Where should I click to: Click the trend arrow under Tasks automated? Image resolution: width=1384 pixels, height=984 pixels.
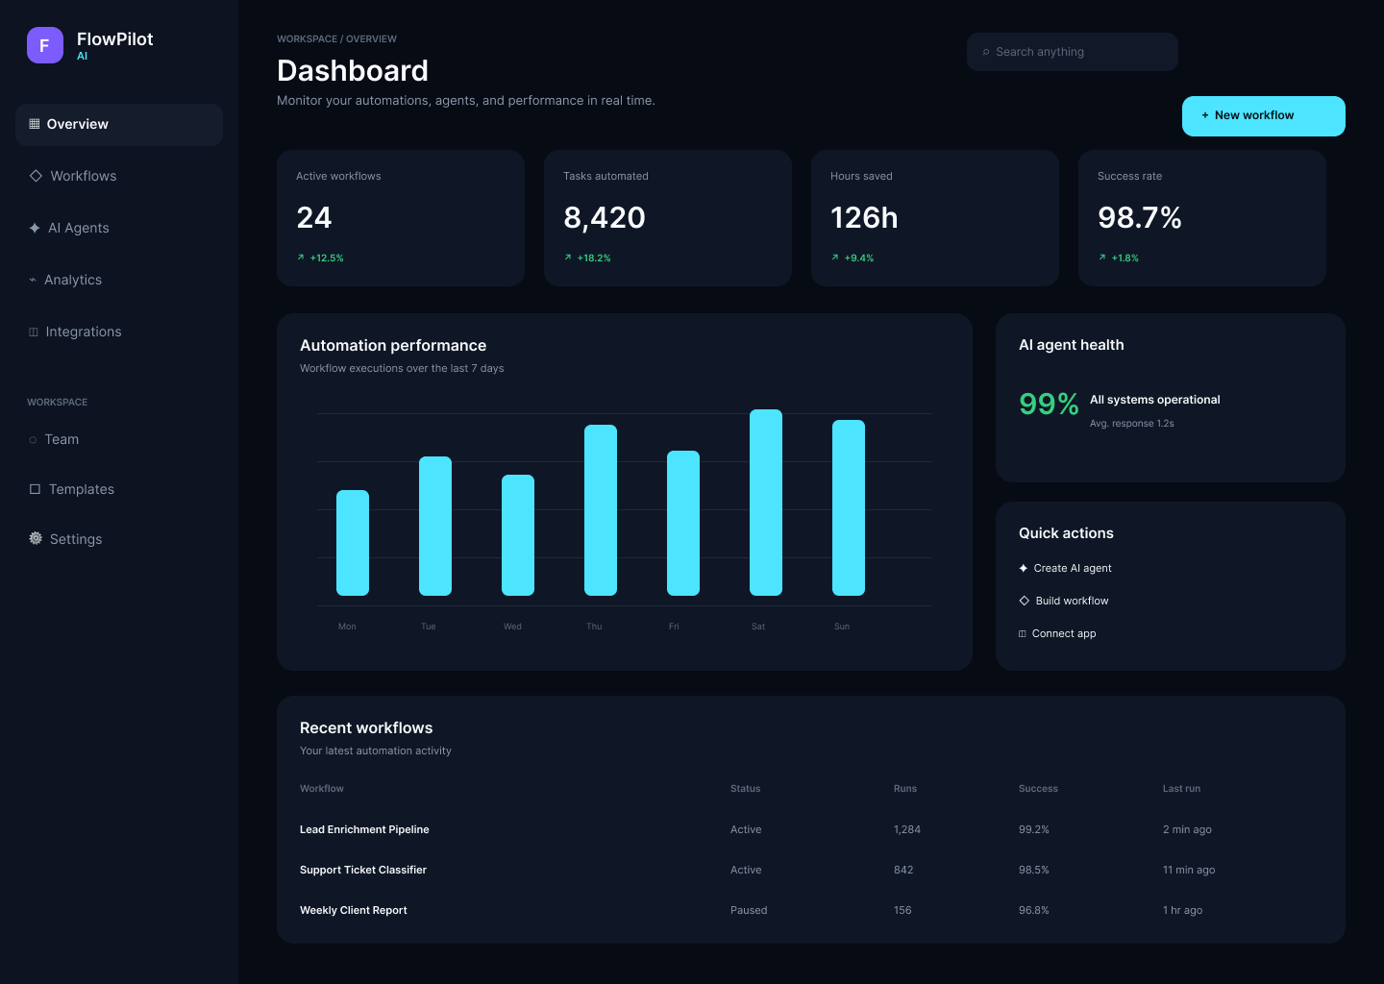568,258
